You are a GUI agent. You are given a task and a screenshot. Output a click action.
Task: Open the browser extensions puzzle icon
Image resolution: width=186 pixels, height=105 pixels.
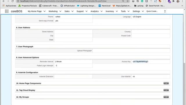click(x=174, y=1)
